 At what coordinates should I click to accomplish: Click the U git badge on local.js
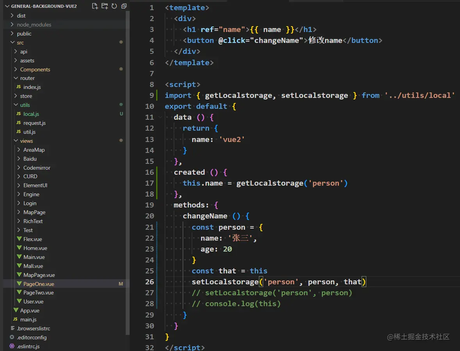point(121,113)
